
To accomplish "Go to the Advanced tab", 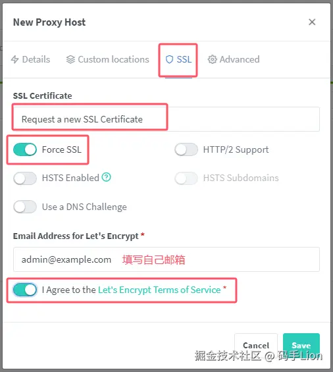I will 234,59.
